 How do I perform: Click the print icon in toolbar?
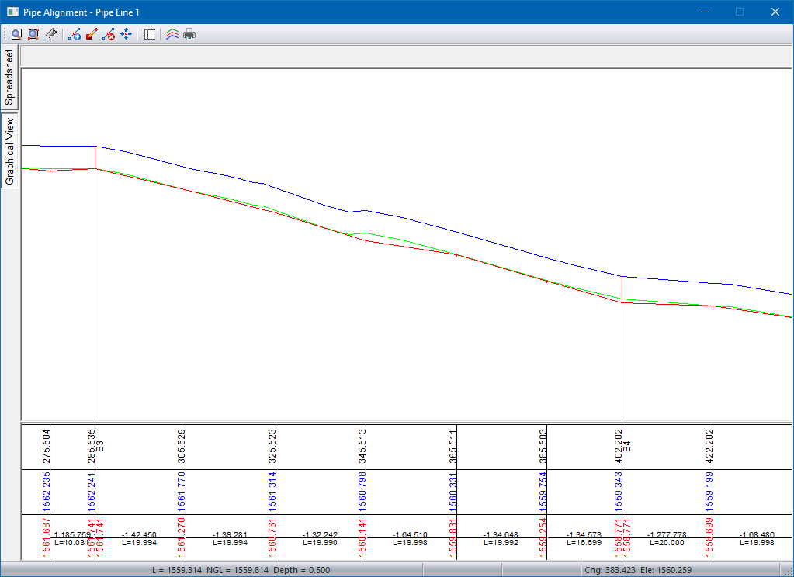(x=189, y=34)
